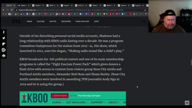Image resolution: width=192 pixels, height=108 pixels.
Task: Switch to the Funeral browser tab
Action: pyautogui.click(x=66, y=5)
